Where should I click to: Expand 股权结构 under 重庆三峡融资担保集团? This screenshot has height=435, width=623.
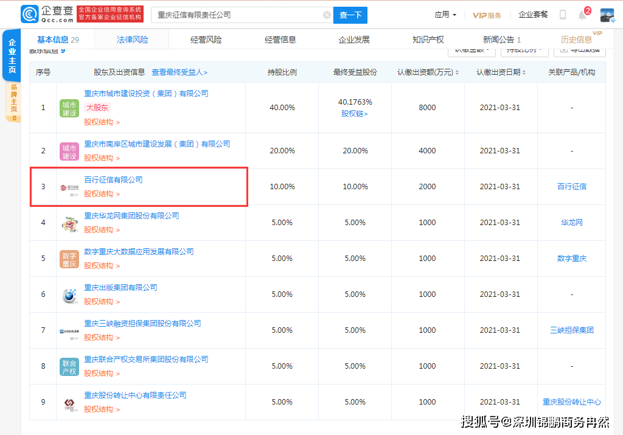[102, 337]
